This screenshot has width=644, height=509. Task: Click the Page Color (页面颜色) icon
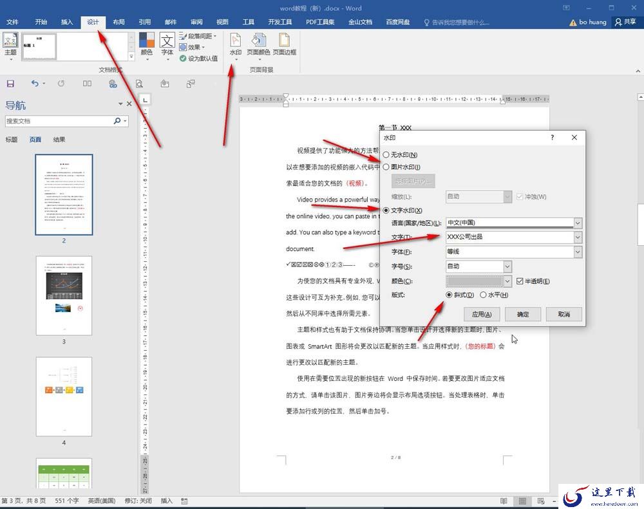point(258,44)
